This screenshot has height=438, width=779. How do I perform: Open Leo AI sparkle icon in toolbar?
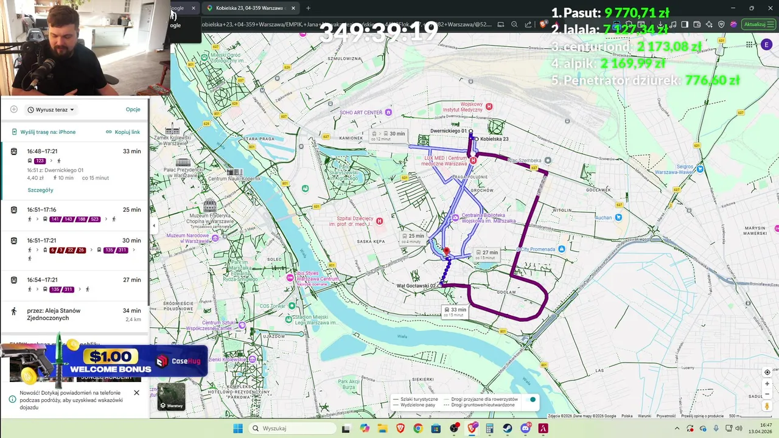coord(709,24)
